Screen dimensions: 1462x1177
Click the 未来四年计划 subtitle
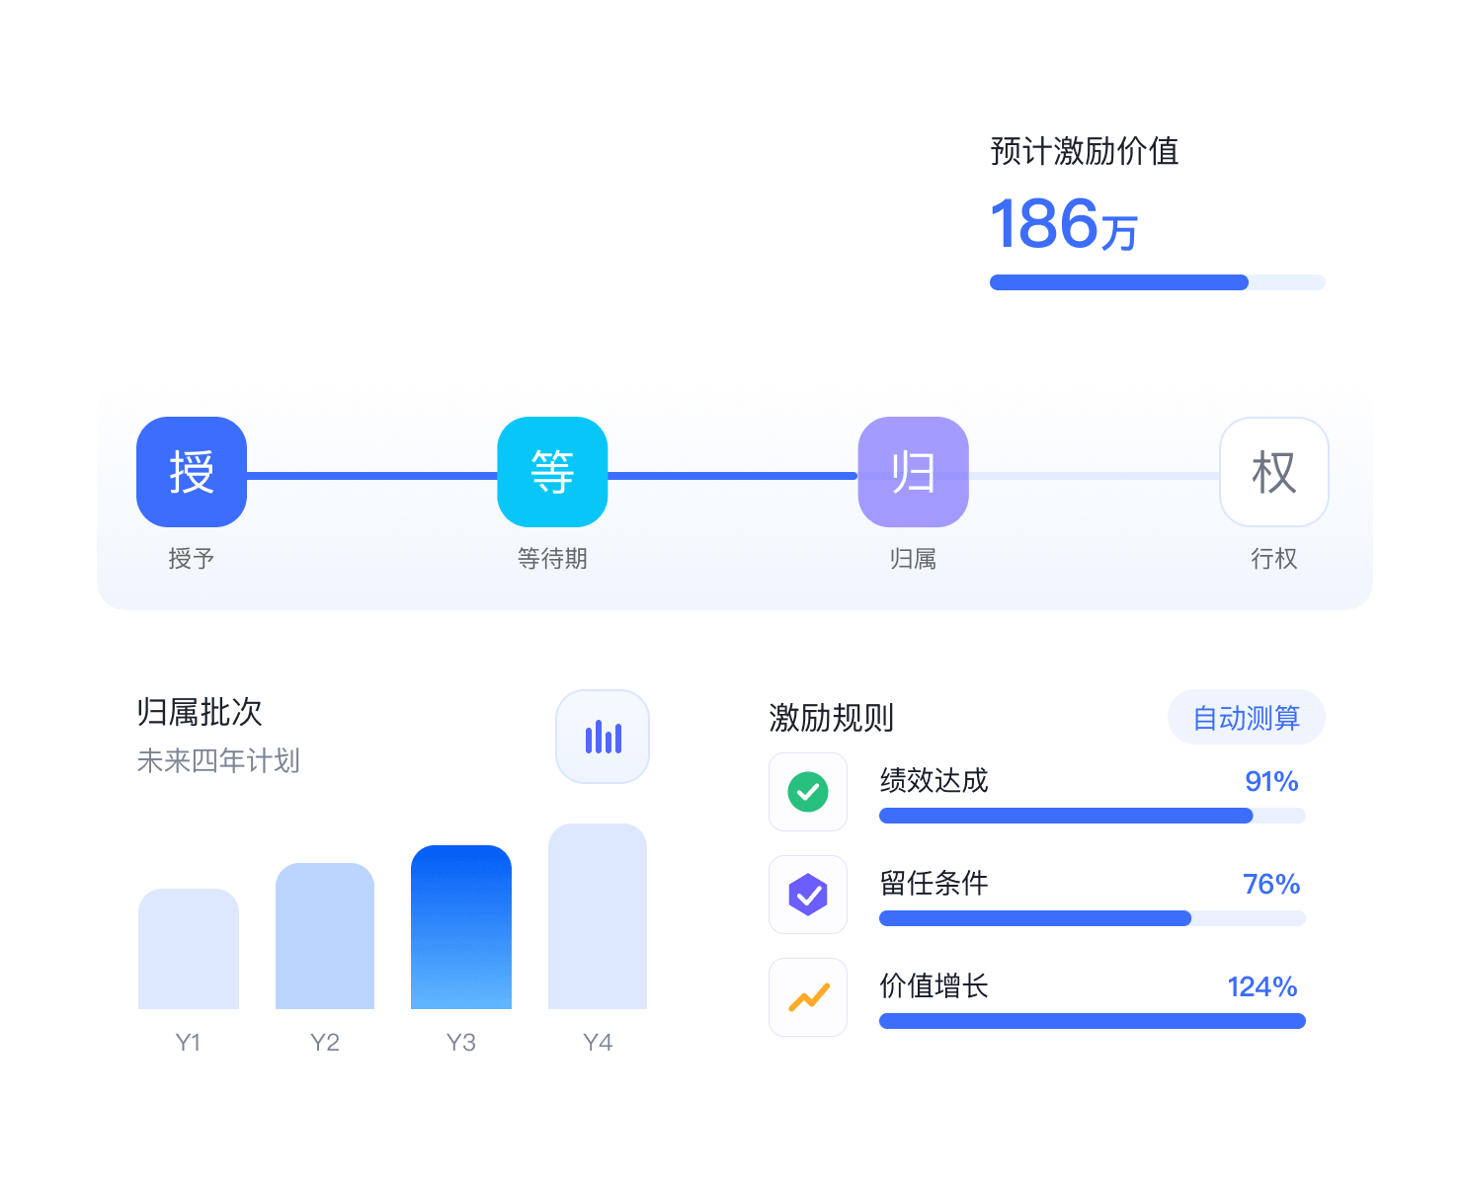218,760
